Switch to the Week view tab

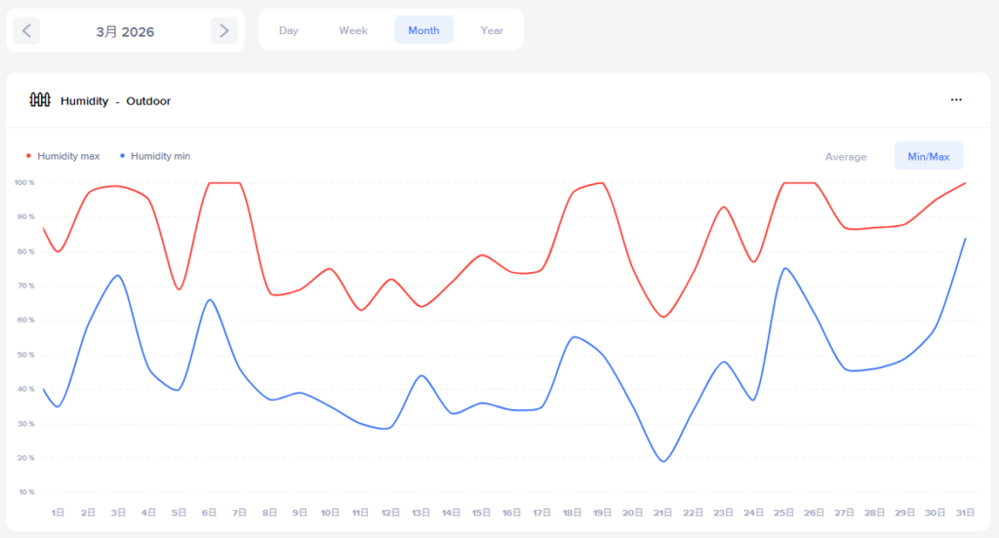pyautogui.click(x=353, y=30)
